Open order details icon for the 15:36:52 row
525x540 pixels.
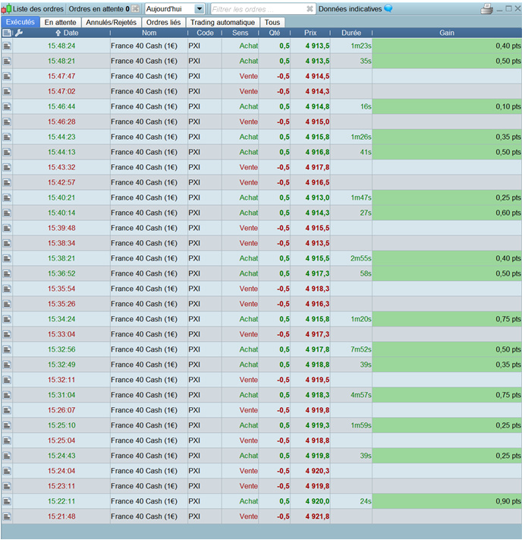coord(7,273)
